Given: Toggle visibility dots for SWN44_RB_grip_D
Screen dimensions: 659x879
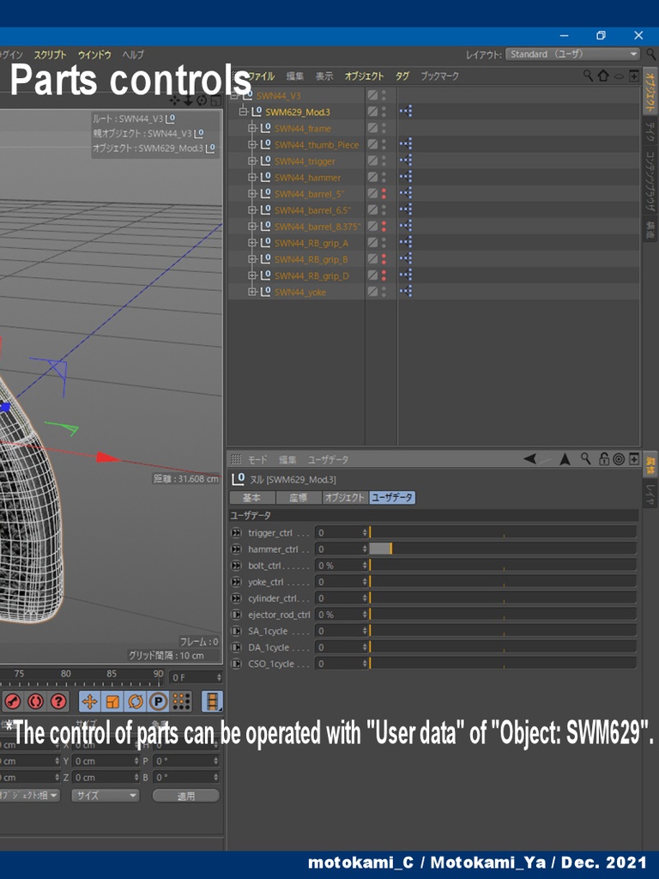Looking at the screenshot, I should click(x=384, y=276).
